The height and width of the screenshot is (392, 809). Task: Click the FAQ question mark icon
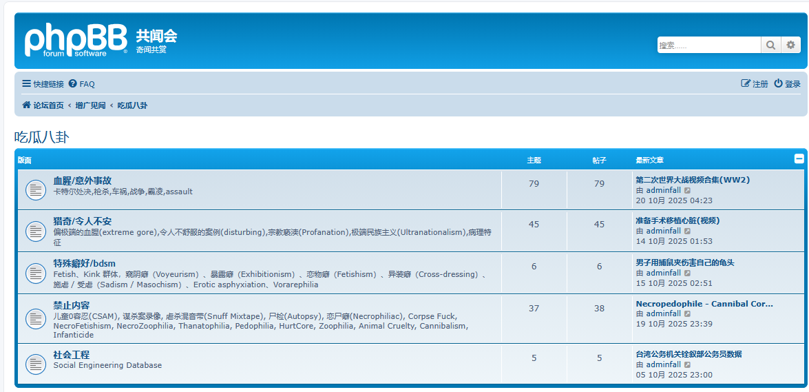(72, 84)
